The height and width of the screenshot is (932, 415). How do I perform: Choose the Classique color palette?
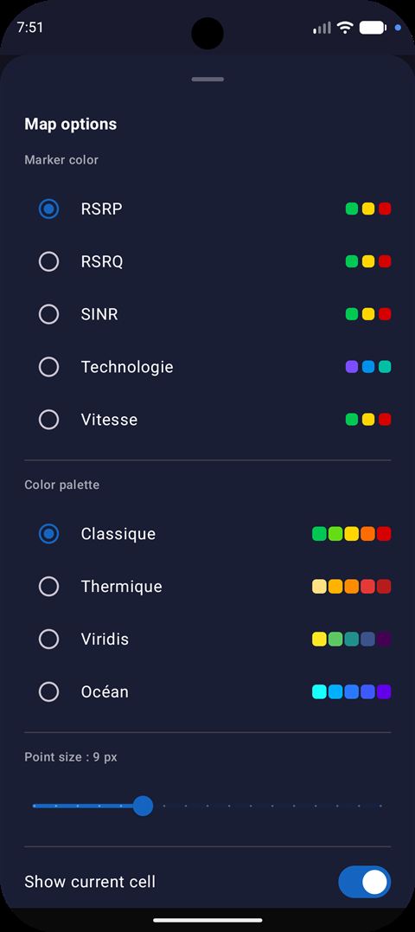[48, 534]
